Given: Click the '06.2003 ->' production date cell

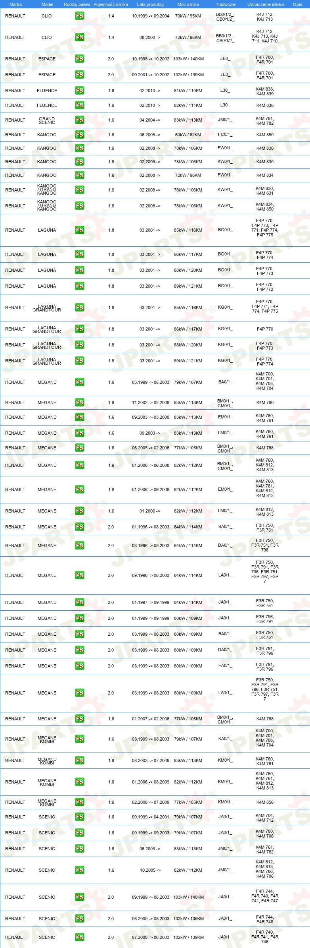Looking at the screenshot, I should click(x=150, y=849).
